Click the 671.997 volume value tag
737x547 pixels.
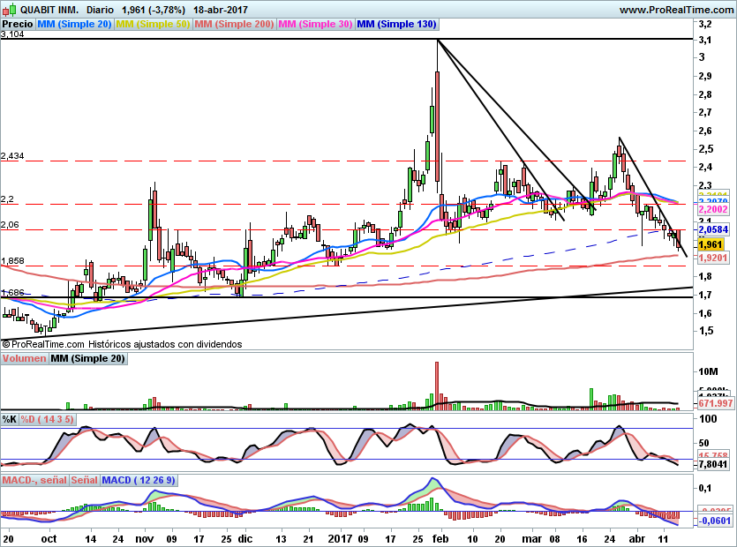(x=716, y=403)
